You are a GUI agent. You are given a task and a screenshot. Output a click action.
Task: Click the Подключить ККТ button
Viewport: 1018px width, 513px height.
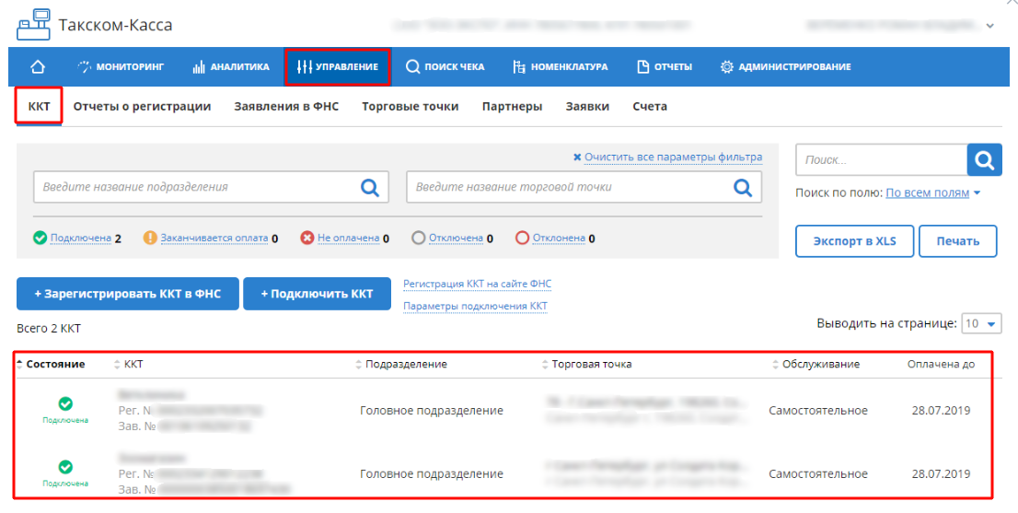317,294
